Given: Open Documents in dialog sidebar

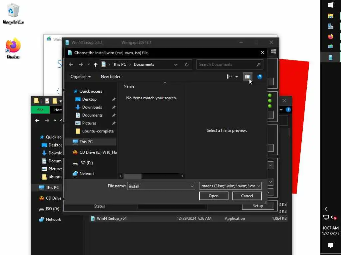Looking at the screenshot, I should click(x=92, y=115).
